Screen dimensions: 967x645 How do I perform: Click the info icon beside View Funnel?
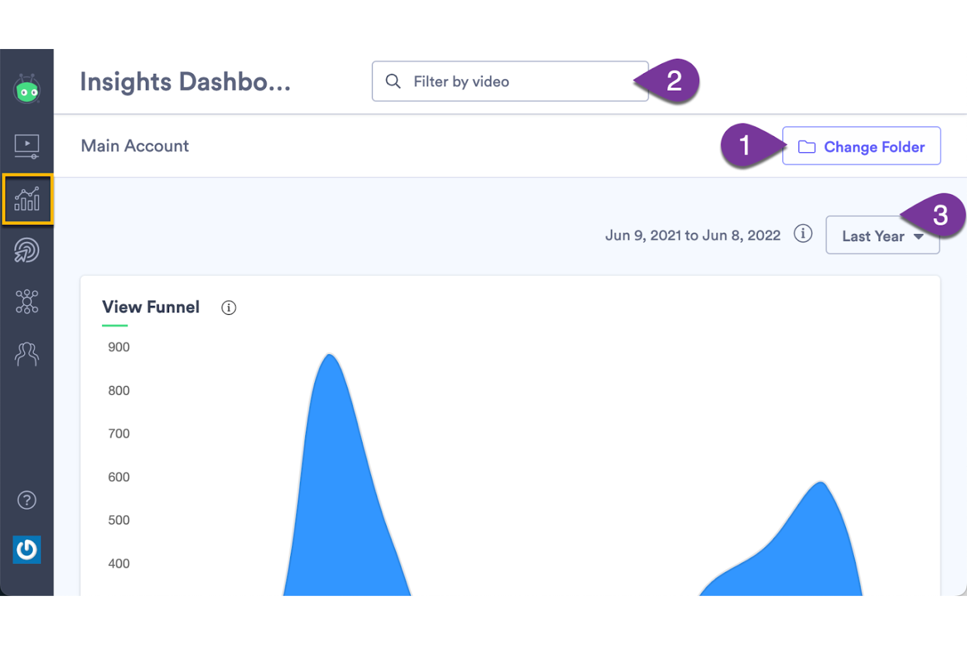click(228, 308)
